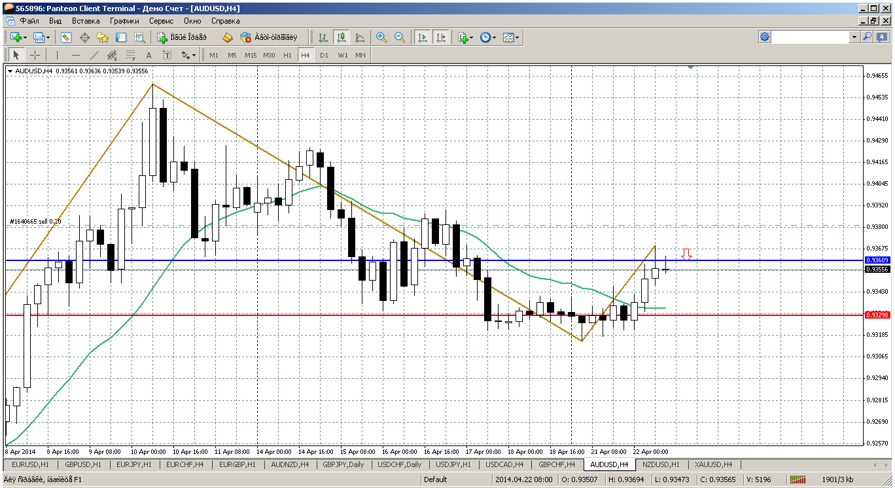Click the New Order button

pos(182,37)
